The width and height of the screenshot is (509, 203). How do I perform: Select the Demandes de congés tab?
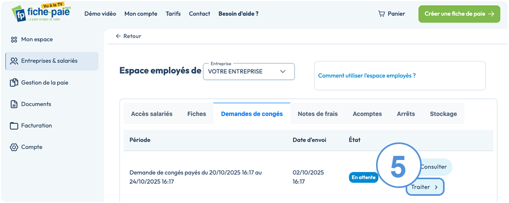coord(252,114)
